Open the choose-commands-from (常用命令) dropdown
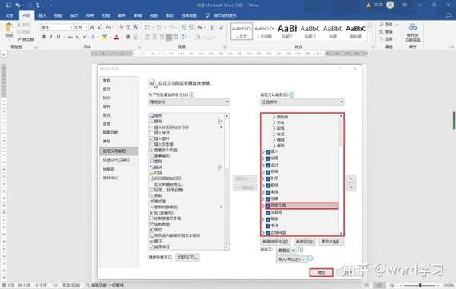 (x=189, y=102)
